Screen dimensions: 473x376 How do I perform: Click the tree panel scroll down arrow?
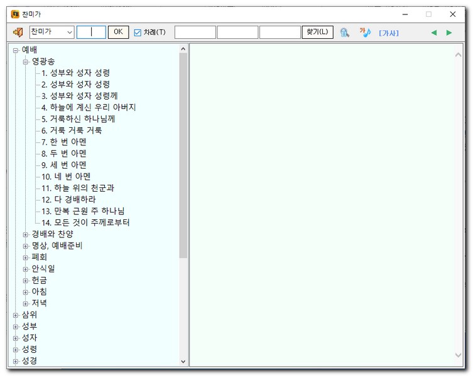coord(183,361)
